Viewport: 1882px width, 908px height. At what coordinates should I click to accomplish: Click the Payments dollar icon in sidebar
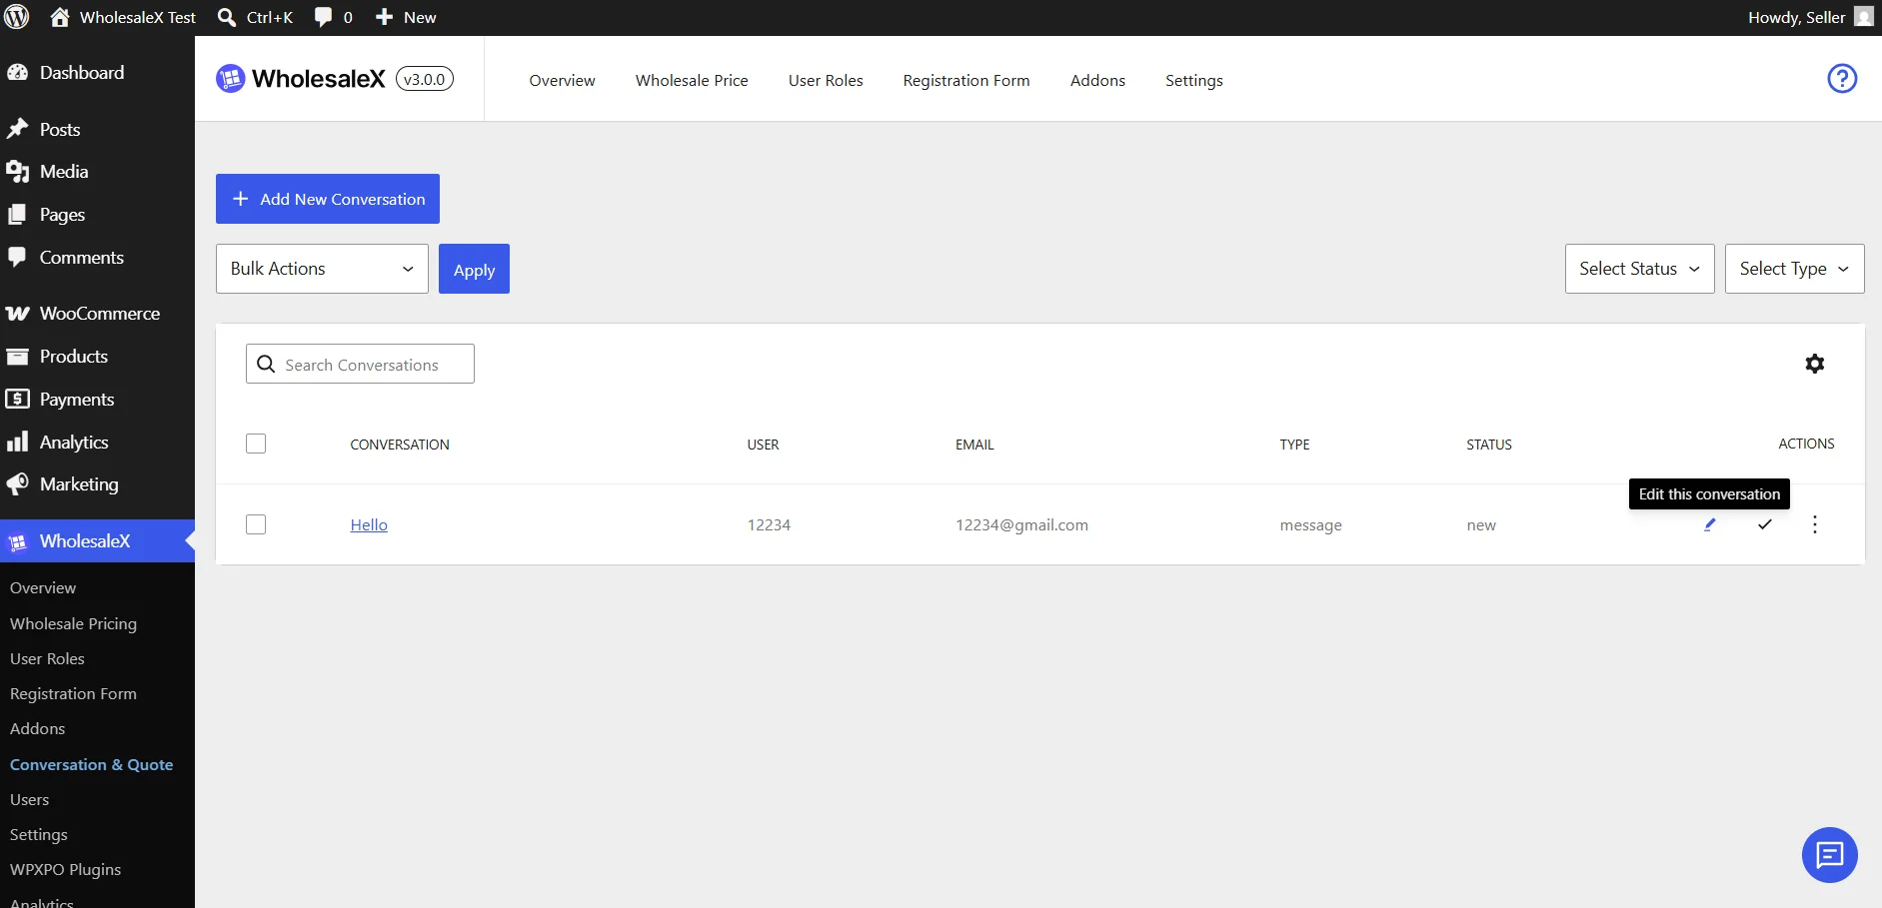pyautogui.click(x=17, y=400)
